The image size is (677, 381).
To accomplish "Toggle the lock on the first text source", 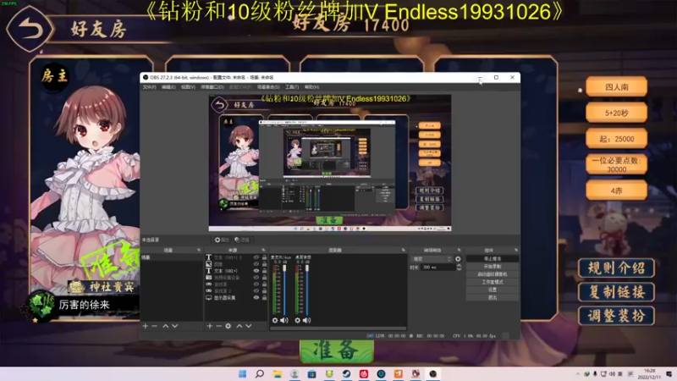I will pyautogui.click(x=264, y=257).
